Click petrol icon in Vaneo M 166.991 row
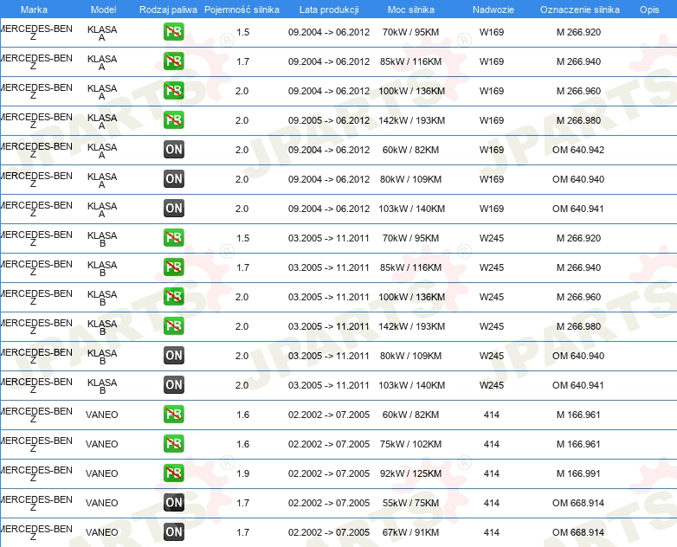This screenshot has height=547, width=677. [x=173, y=473]
